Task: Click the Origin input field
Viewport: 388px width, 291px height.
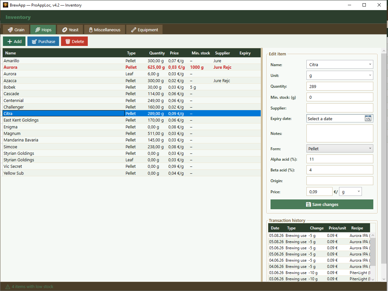Action: [339, 181]
